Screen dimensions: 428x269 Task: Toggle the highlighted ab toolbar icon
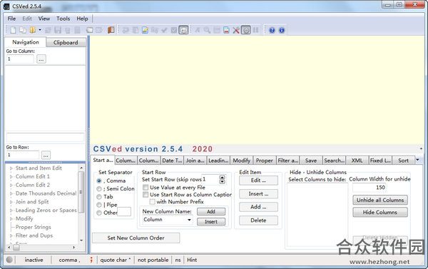pyautogui.click(x=183, y=30)
